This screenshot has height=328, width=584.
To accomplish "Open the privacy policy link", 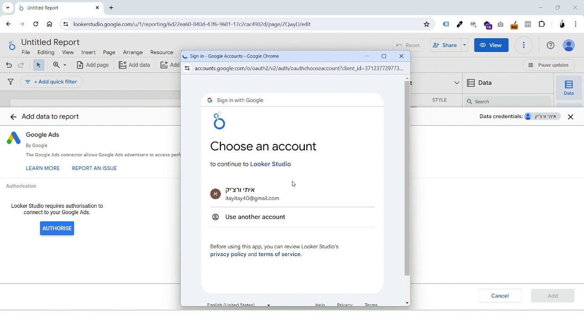I will click(x=228, y=254).
